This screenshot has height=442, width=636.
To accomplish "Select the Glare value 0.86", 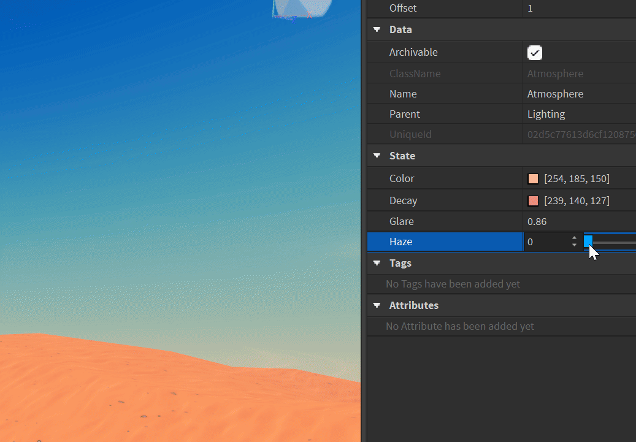I will pyautogui.click(x=537, y=221).
